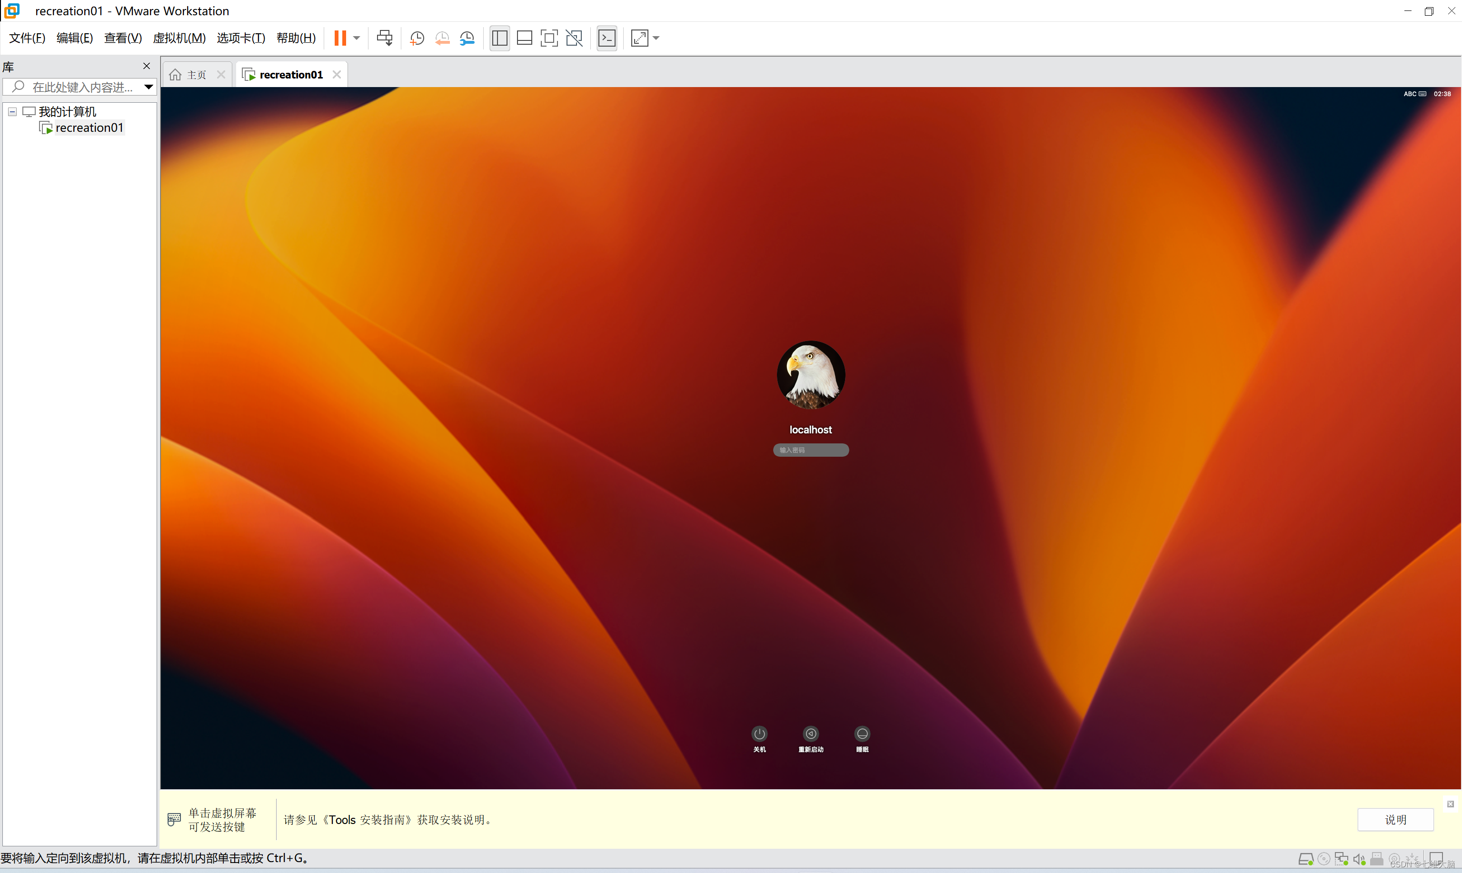The image size is (1462, 873).
Task: Open the console view toolbar button
Action: click(x=607, y=38)
